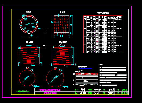The height and width of the screenshot is (103, 142).
Task: Select the top-left ring cross-section drawing
Action: (29, 24)
